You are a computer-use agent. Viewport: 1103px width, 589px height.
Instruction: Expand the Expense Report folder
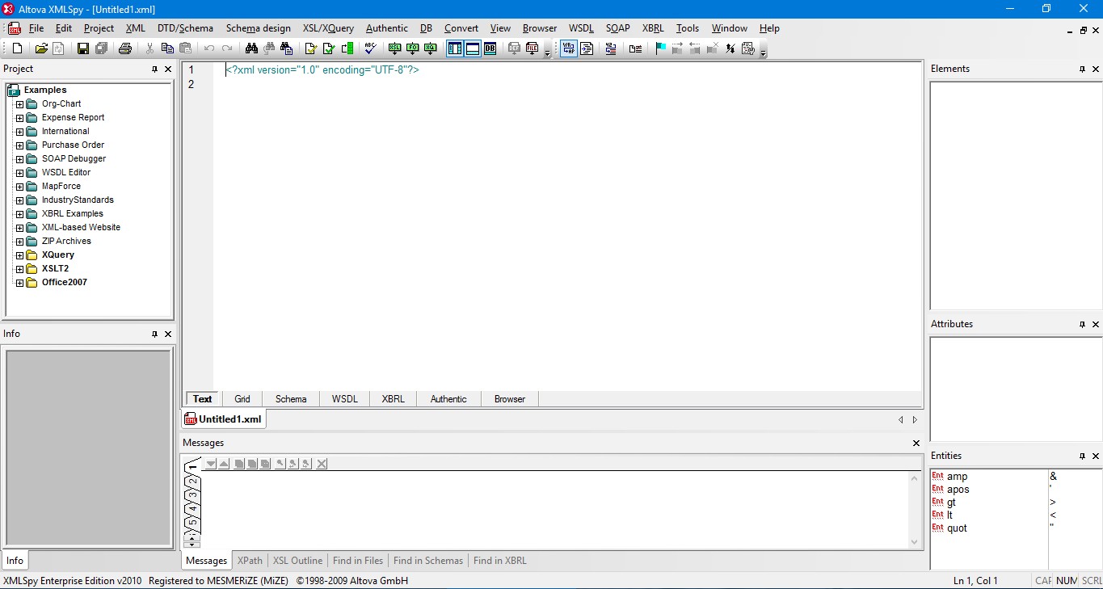coord(20,118)
